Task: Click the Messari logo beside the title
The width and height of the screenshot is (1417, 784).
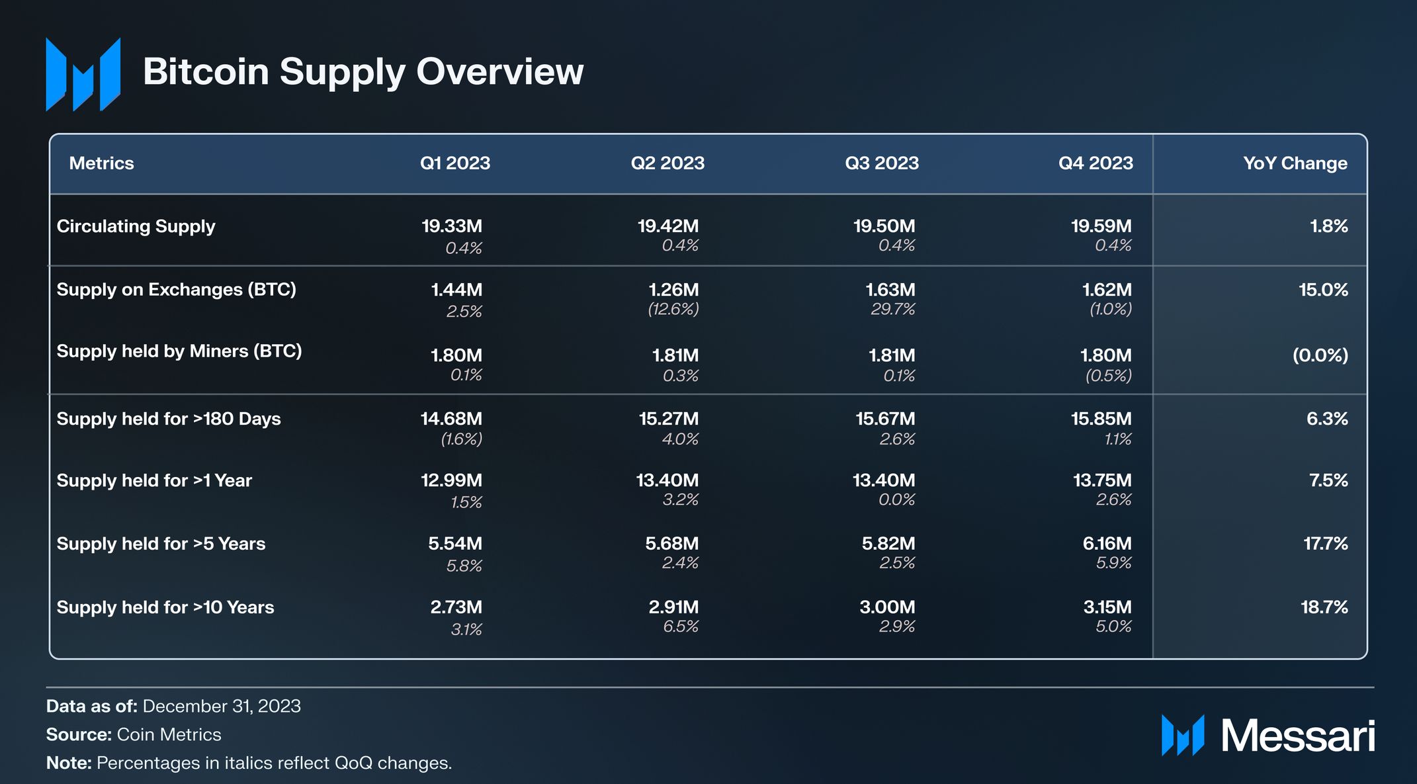Action: tap(83, 74)
